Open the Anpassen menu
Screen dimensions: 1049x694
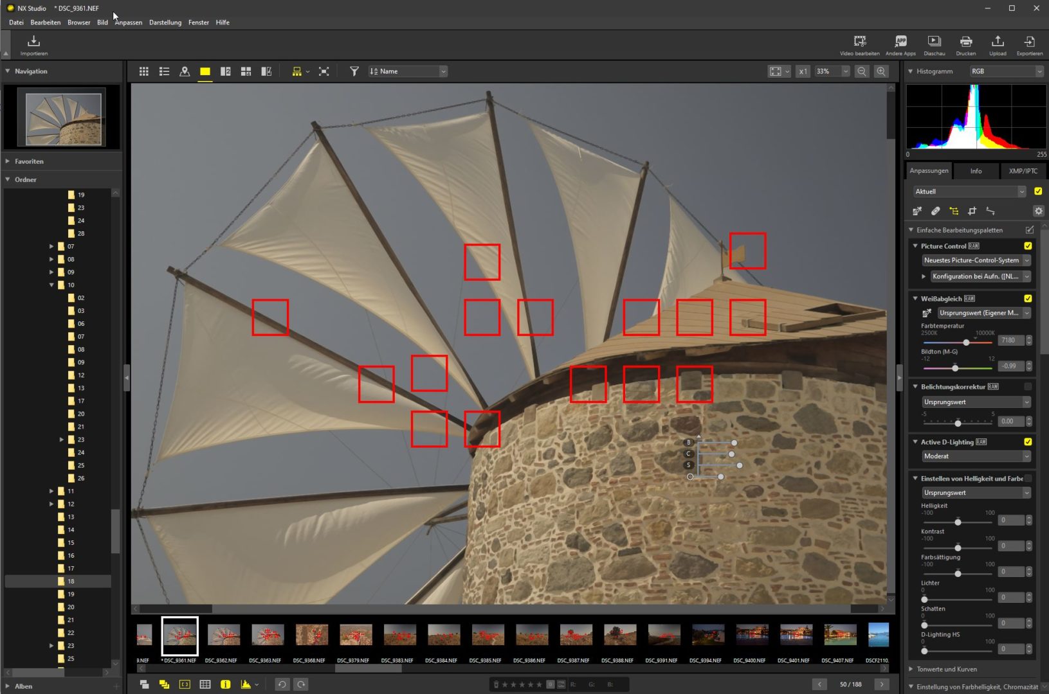point(128,22)
